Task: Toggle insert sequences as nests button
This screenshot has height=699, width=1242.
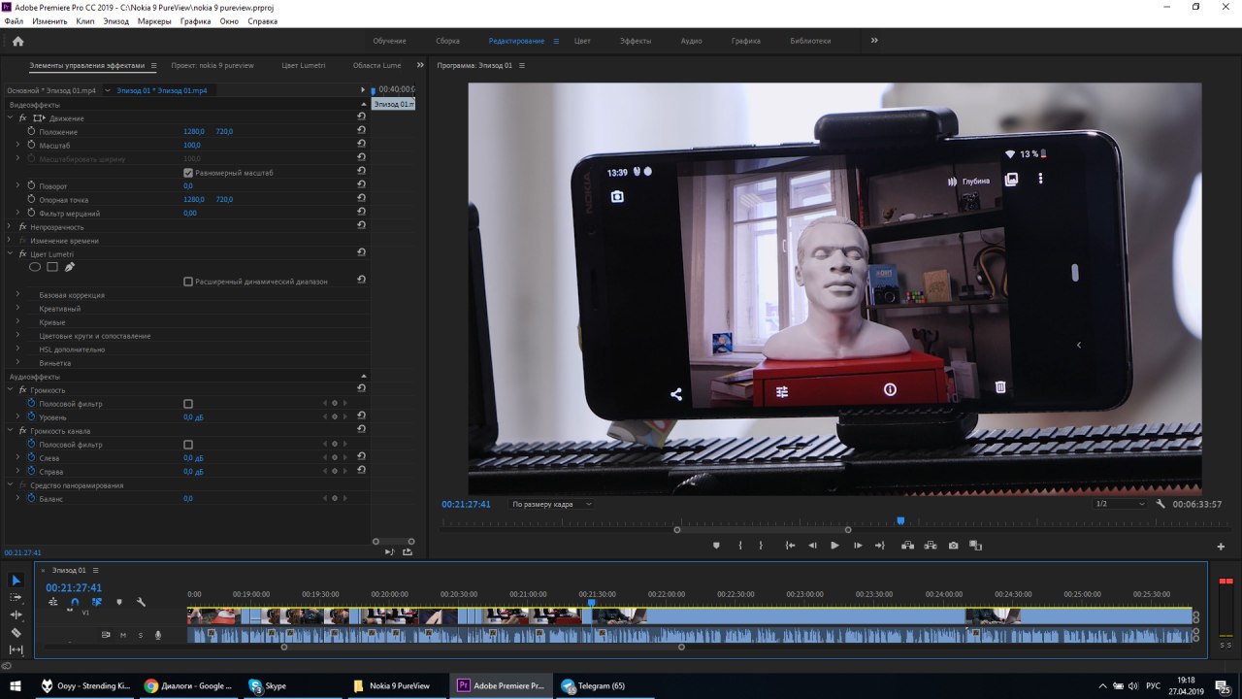Action: [x=53, y=602]
